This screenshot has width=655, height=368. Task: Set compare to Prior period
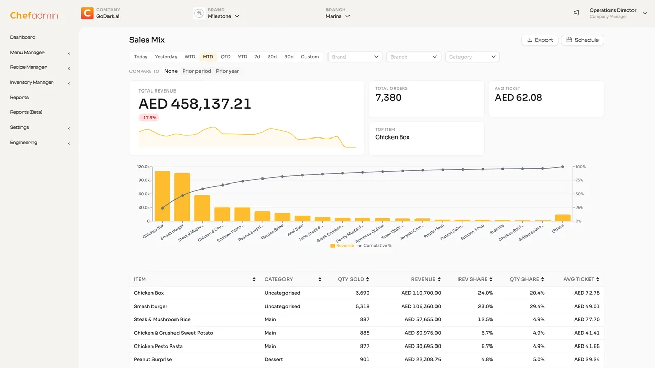[x=197, y=71]
